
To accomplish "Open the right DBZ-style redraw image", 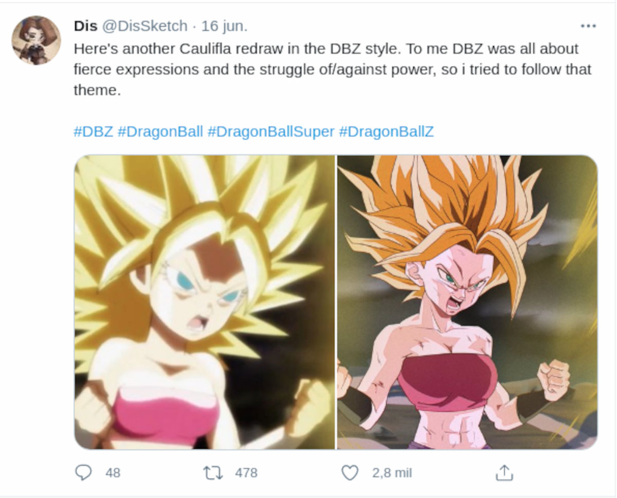I will click(467, 302).
